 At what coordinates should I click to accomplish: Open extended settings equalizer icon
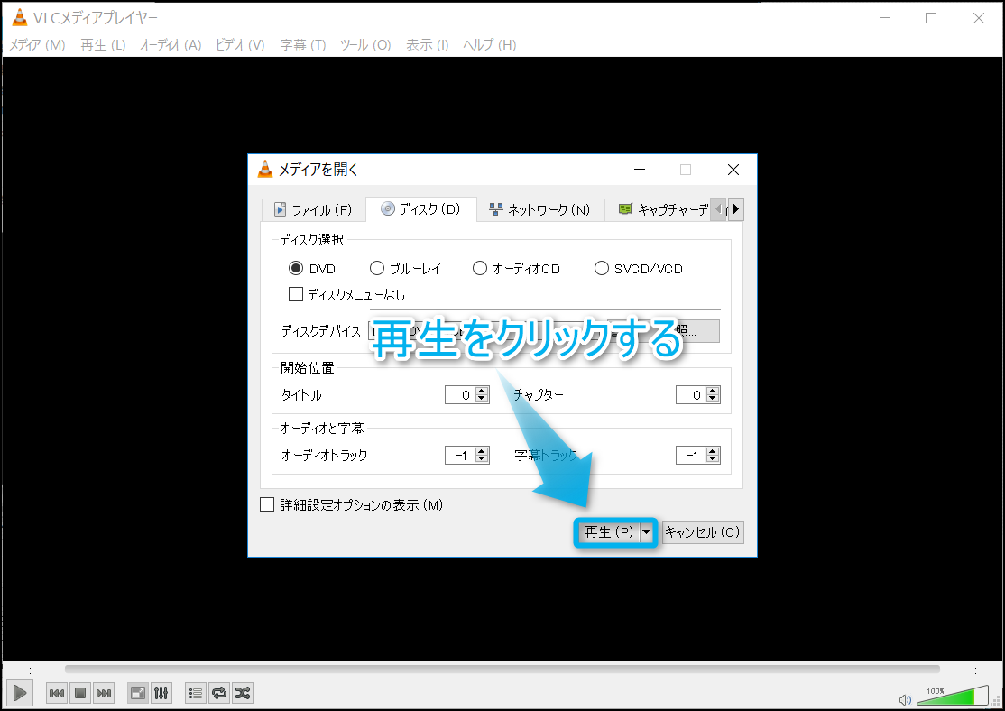pos(161,693)
